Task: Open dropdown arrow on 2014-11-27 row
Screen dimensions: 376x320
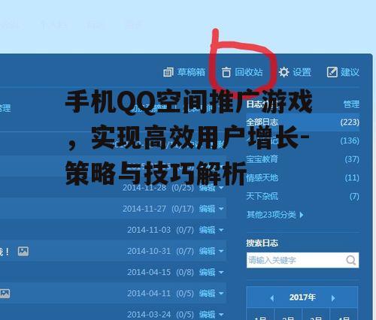Action: 221,209
